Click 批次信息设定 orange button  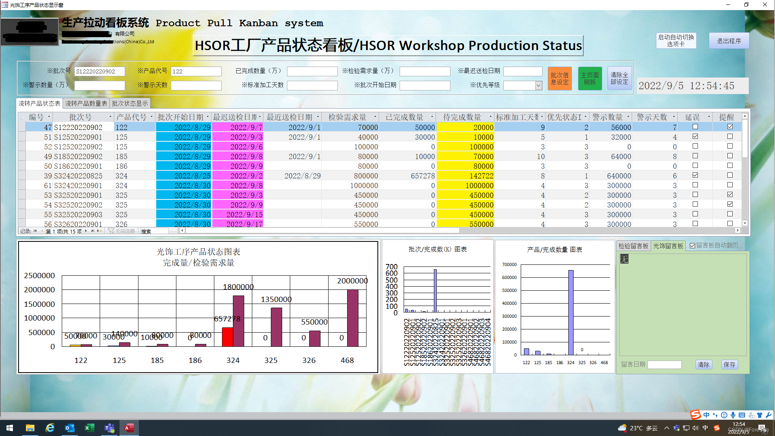tap(559, 79)
